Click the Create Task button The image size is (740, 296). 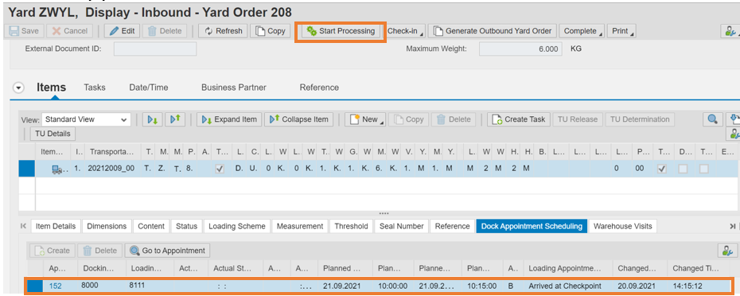click(x=519, y=119)
